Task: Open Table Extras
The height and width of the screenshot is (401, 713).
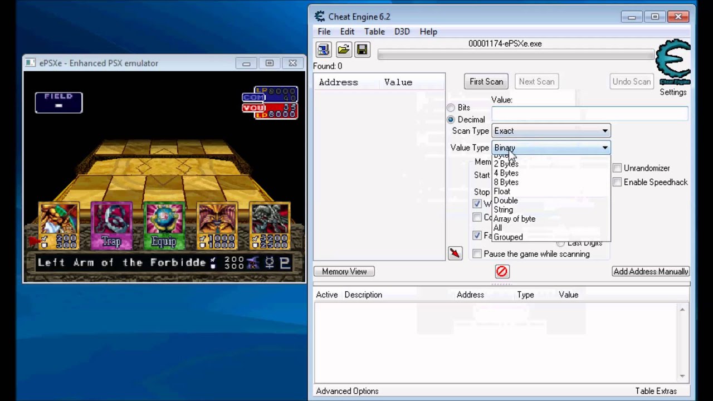Action: (656, 391)
